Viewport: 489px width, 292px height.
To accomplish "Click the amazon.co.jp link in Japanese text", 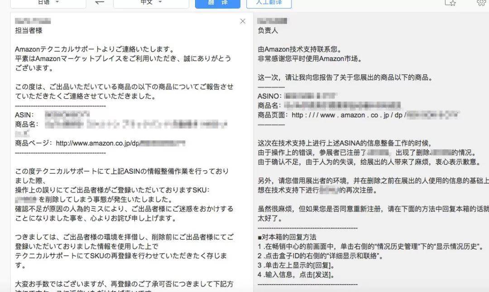I will 97,143.
